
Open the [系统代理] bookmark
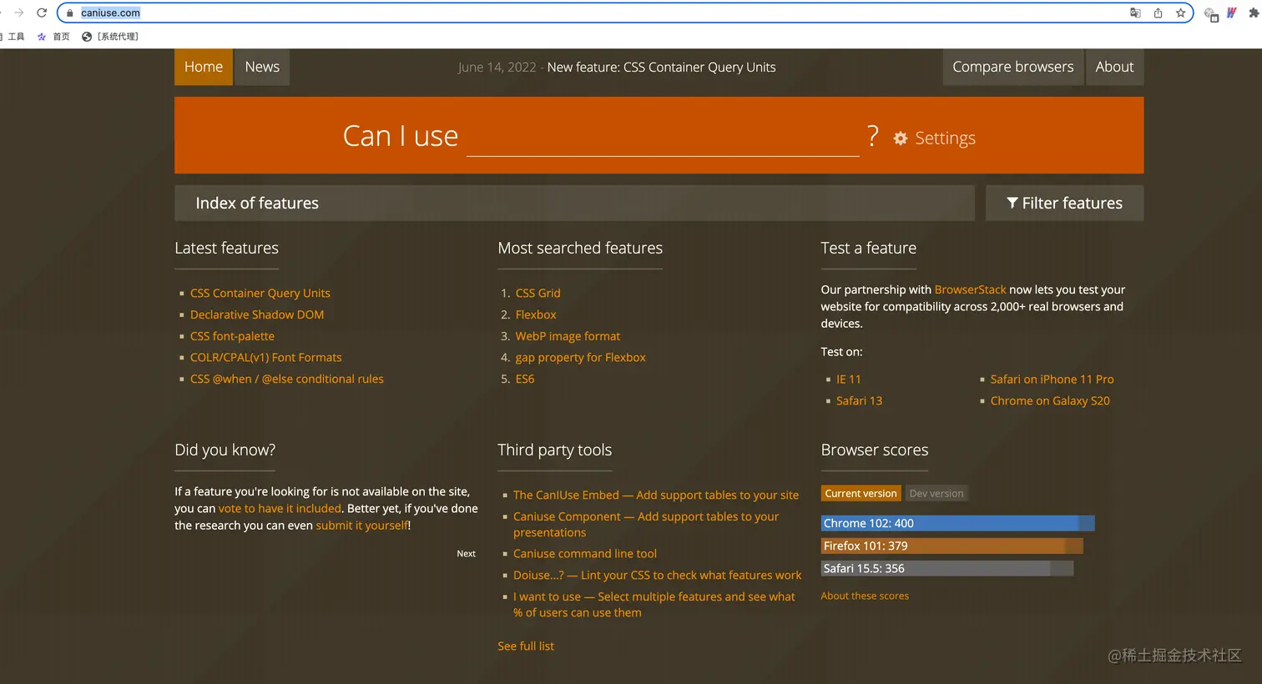110,37
